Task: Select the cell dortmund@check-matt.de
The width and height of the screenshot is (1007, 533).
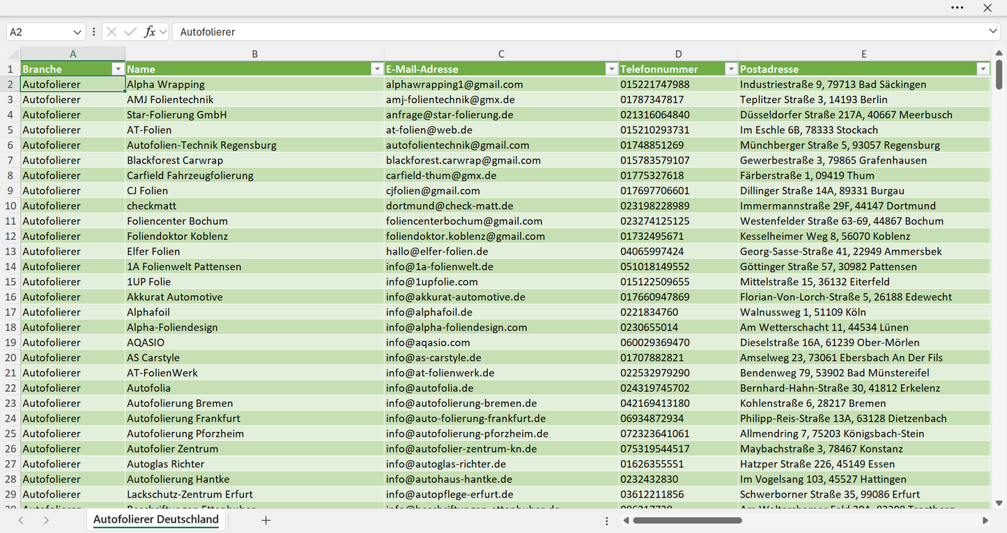Action: click(502, 206)
